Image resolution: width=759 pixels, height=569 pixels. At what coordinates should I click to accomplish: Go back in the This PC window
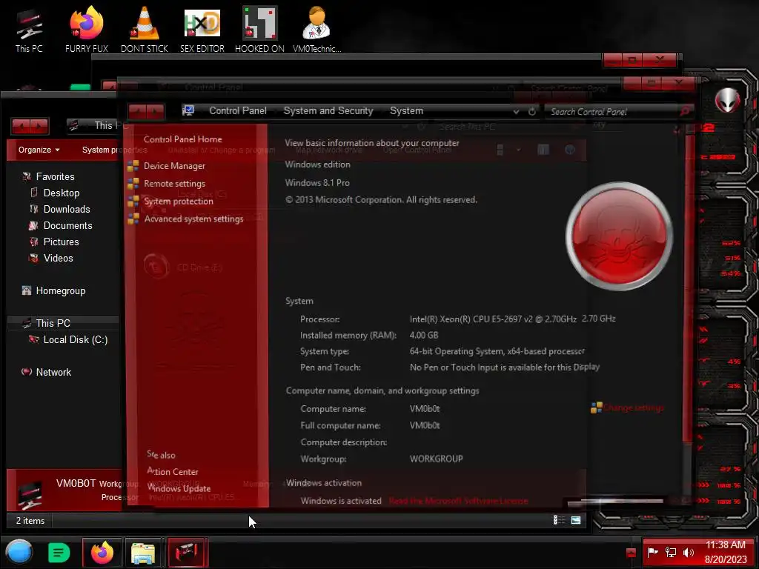pos(21,126)
